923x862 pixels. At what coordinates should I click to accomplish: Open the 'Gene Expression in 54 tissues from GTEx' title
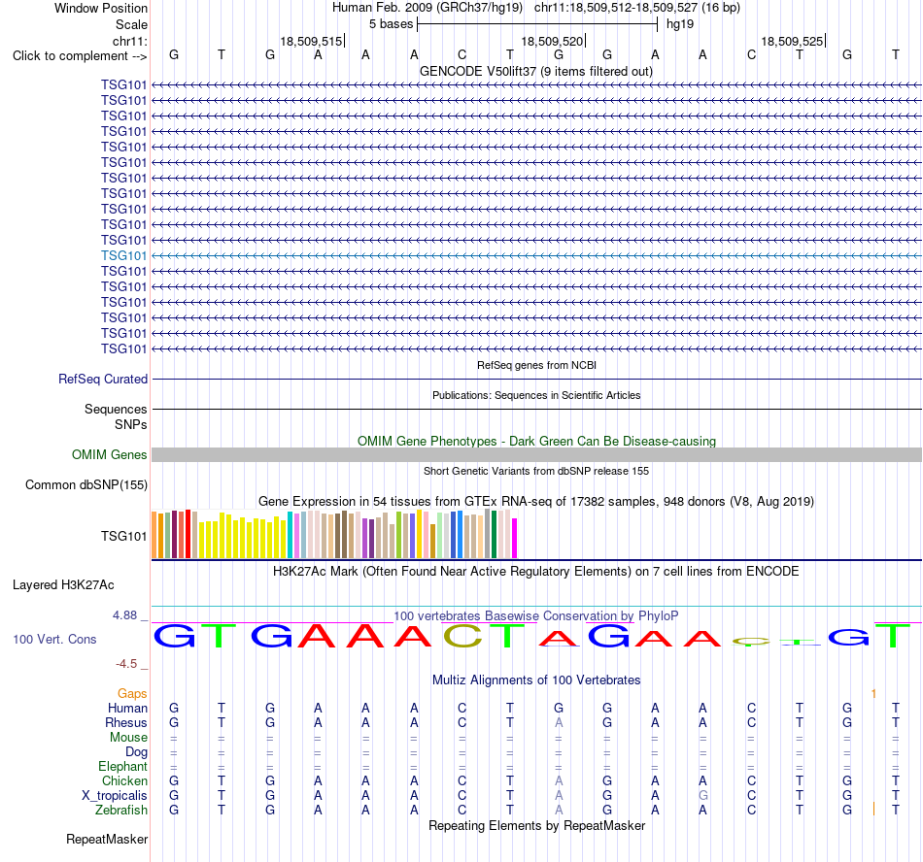(x=536, y=502)
